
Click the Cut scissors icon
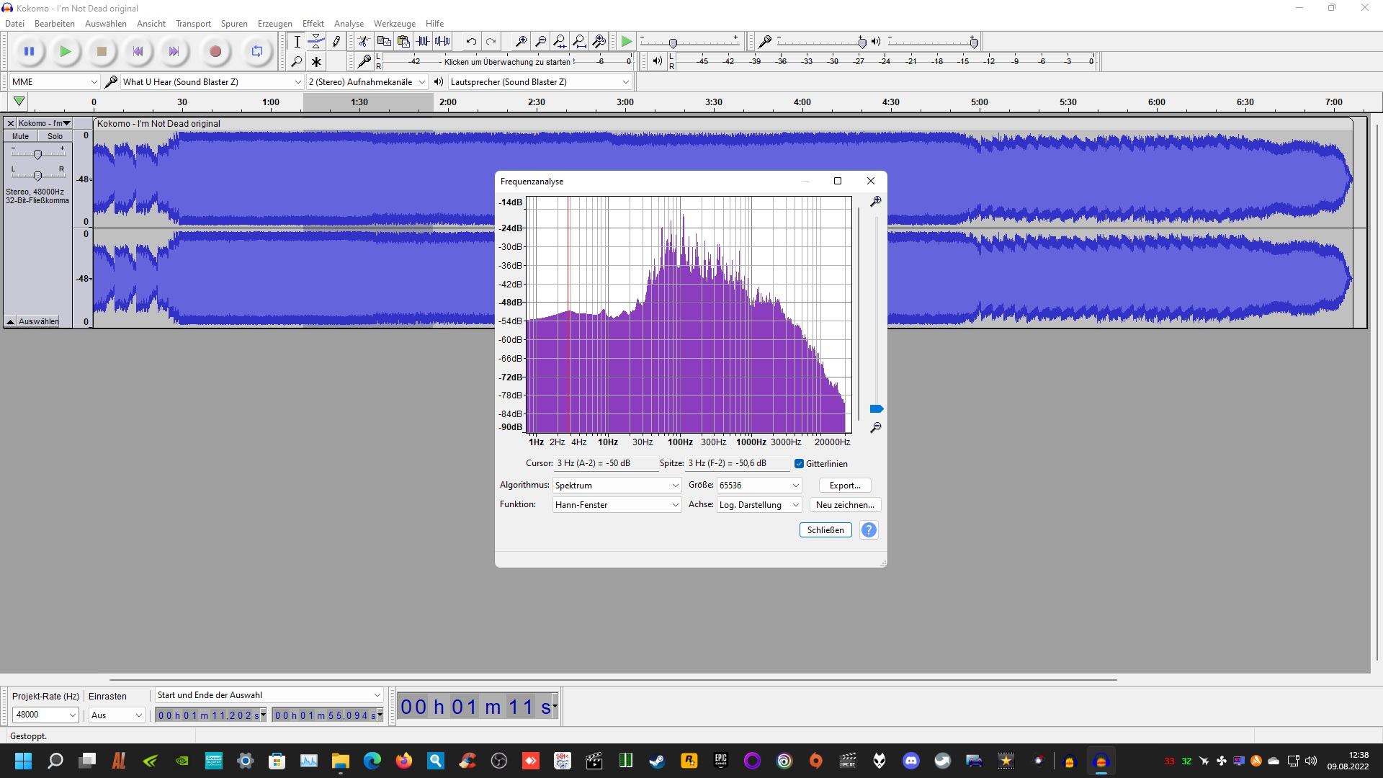point(364,42)
